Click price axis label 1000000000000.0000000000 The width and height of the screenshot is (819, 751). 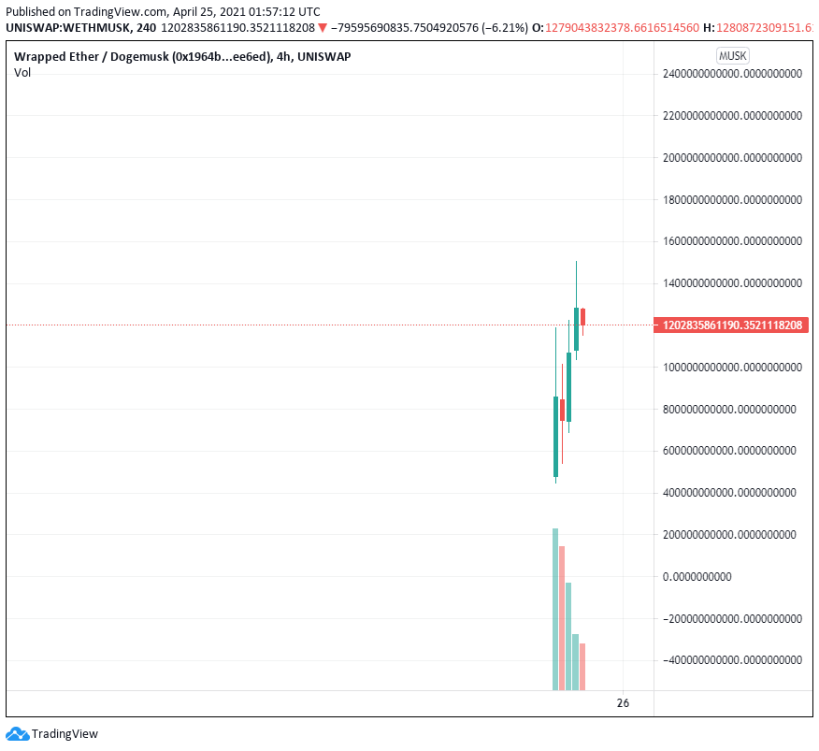[732, 368]
